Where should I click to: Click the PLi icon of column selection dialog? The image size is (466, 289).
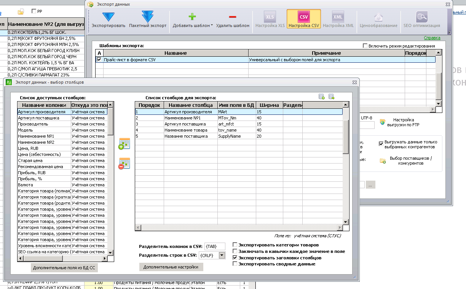tap(9, 82)
